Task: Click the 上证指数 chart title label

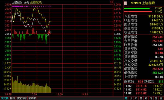Action: point(17,2)
